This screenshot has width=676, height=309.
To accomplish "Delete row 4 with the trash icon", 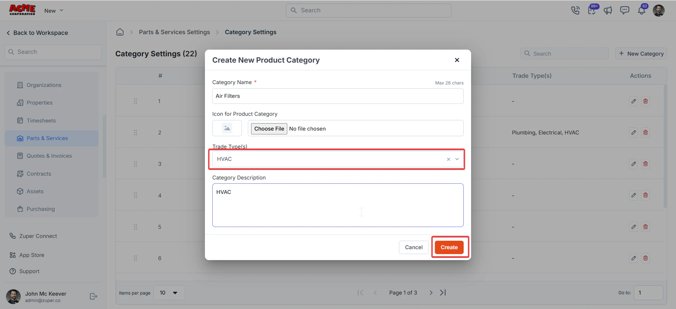I will [645, 195].
